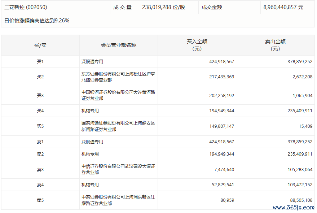This screenshot has height=213, width=317.
Task: Open 中国银河证券大连黄河路证券营业部 entry
Action: 118,95
